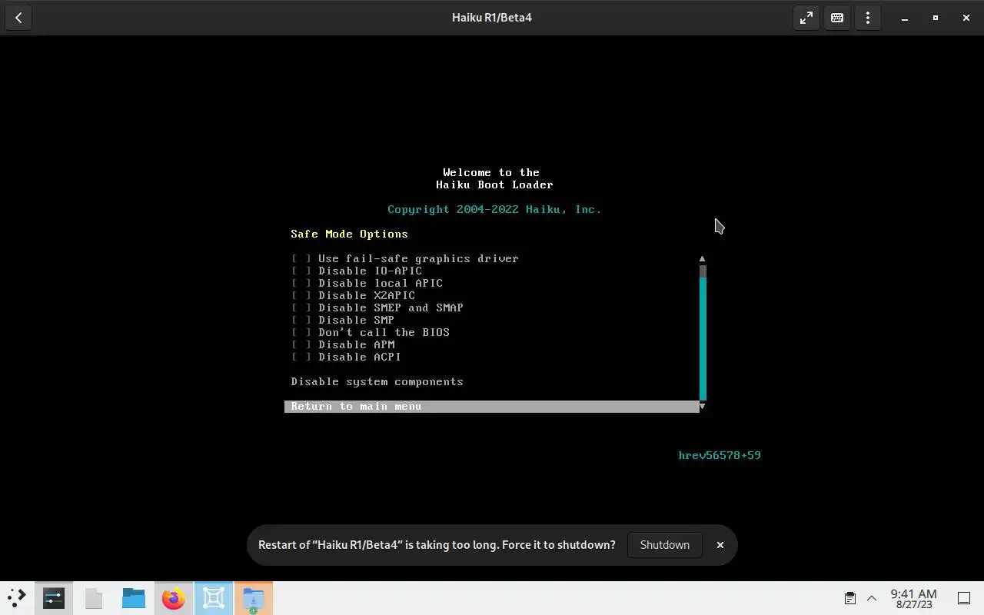
Task: Minimize the Haiku R1/Beta4 window
Action: 905,18
